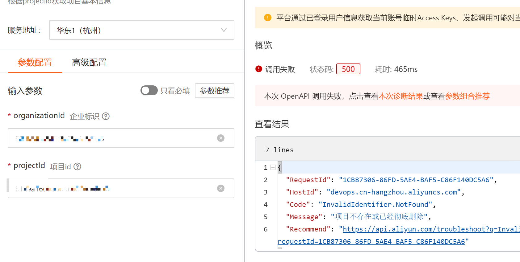520x262 pixels.
Task: Click the red 调用失败 error icon
Action: pos(259,69)
